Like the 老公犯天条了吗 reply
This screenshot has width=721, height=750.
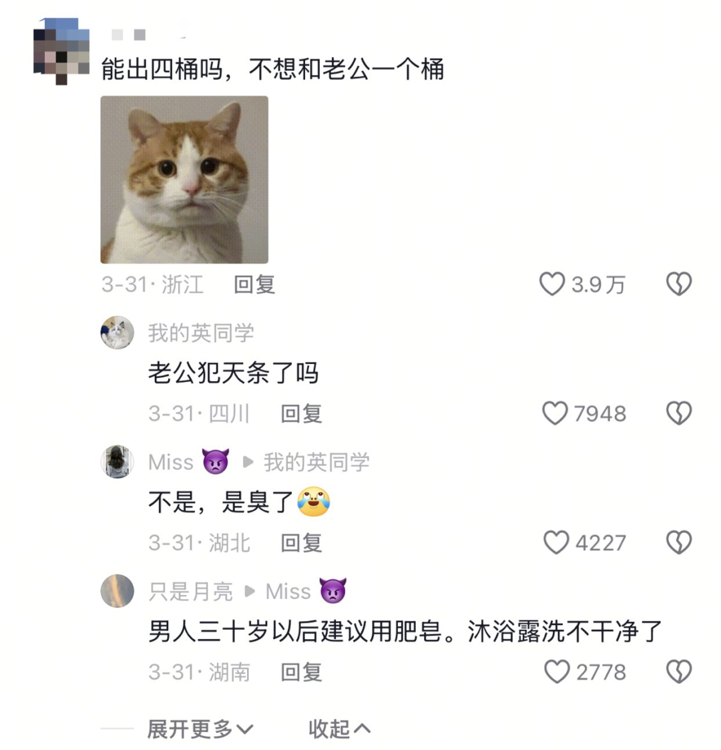pyautogui.click(x=555, y=413)
